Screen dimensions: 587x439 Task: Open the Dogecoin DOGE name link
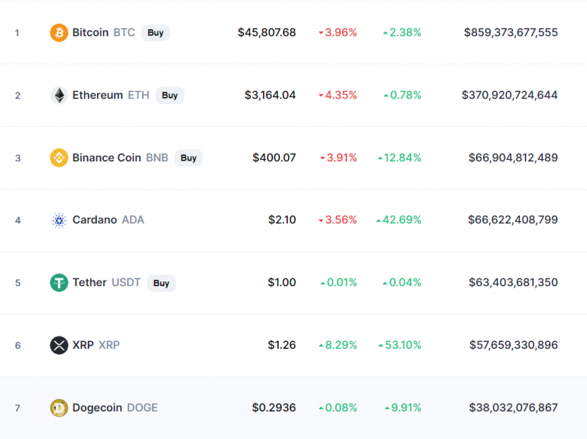point(115,408)
